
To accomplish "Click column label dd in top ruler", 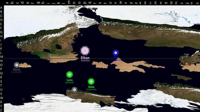I will coord(155,3).
